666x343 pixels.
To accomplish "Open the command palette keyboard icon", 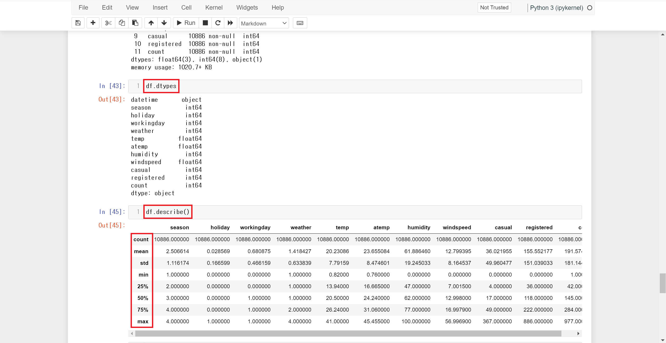I will pyautogui.click(x=300, y=23).
